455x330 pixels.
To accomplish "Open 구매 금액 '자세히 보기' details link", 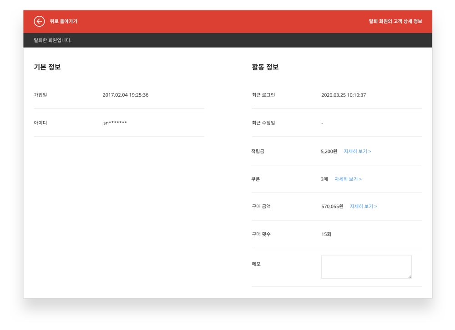I will (363, 207).
